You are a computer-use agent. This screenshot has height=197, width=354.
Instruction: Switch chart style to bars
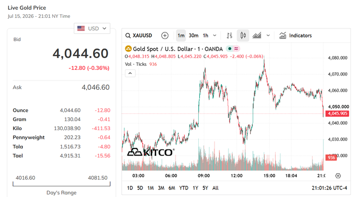click(x=230, y=35)
